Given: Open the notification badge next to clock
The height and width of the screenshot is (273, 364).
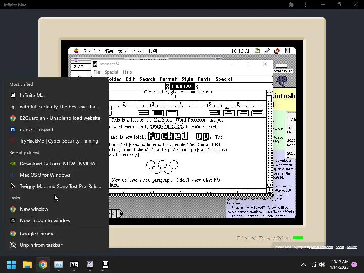Looking at the screenshot, I should 354,264.
